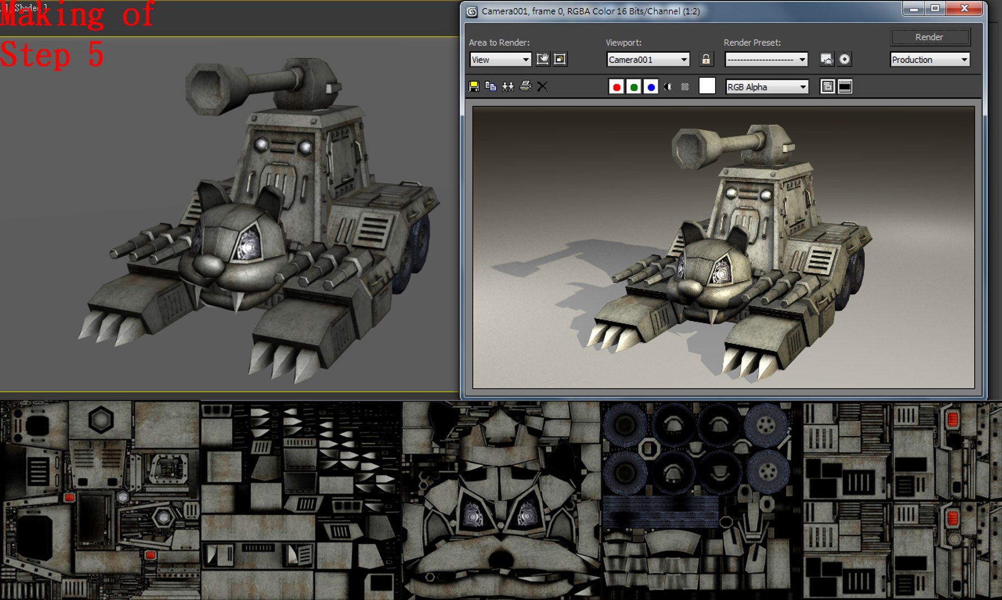Open the RGB Alpha channel dropdown
The image size is (1002, 600).
767,87
